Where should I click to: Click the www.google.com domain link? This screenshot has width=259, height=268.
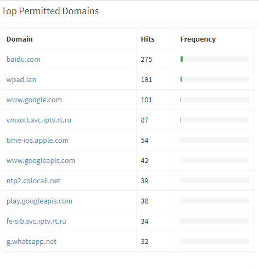point(34,100)
